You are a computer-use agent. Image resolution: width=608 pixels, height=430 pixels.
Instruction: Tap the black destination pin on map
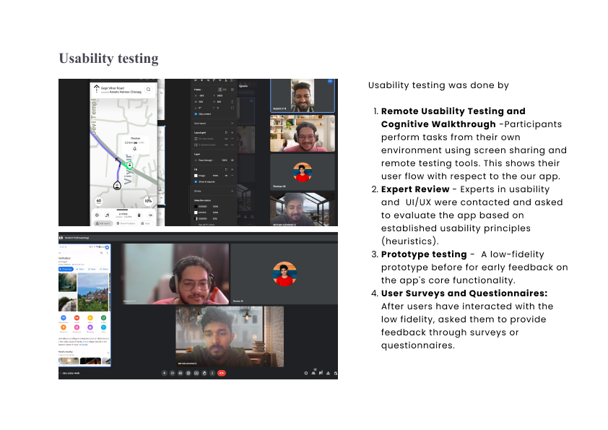pos(117,186)
